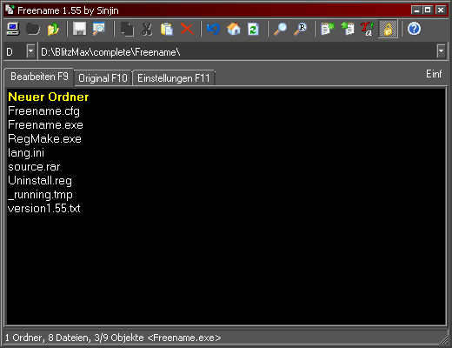Viewport: 452px width, 348px height.
Task: Go up one folder with the green arrow icon
Action: pos(53,29)
